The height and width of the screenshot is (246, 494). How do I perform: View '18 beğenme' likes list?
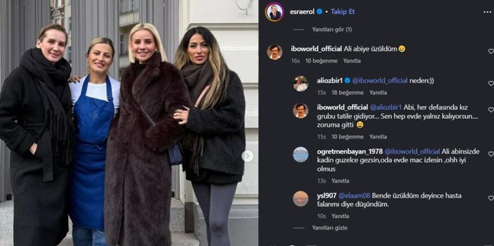[x=348, y=92]
